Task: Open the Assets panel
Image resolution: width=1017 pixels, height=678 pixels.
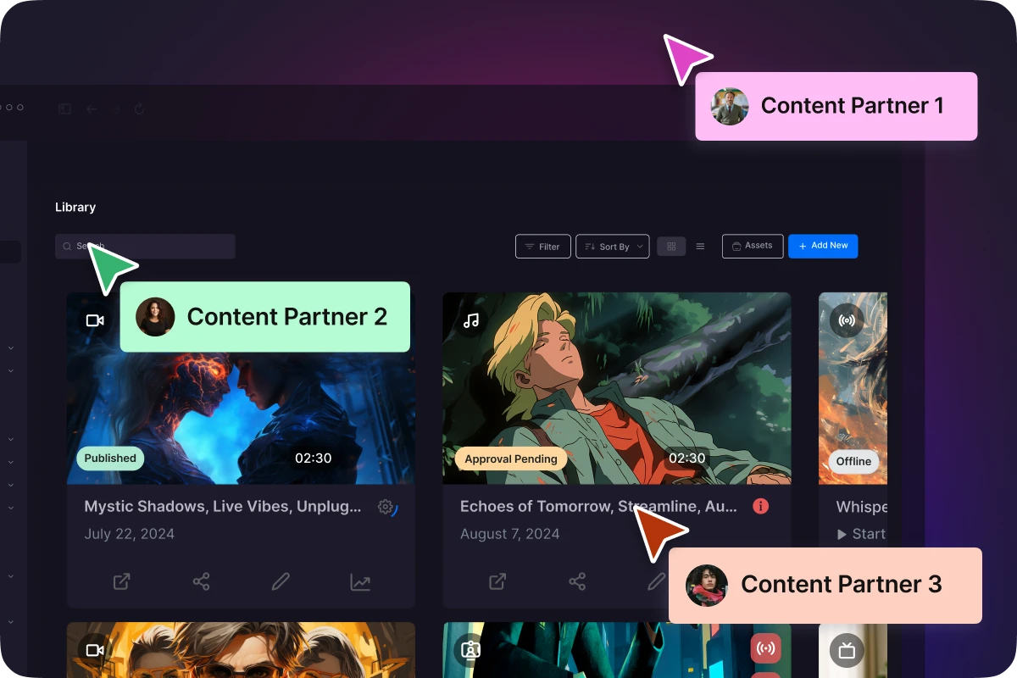Action: 752,246
